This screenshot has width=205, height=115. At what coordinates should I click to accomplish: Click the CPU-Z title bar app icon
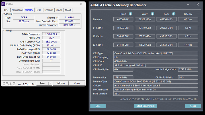tap(3, 4)
